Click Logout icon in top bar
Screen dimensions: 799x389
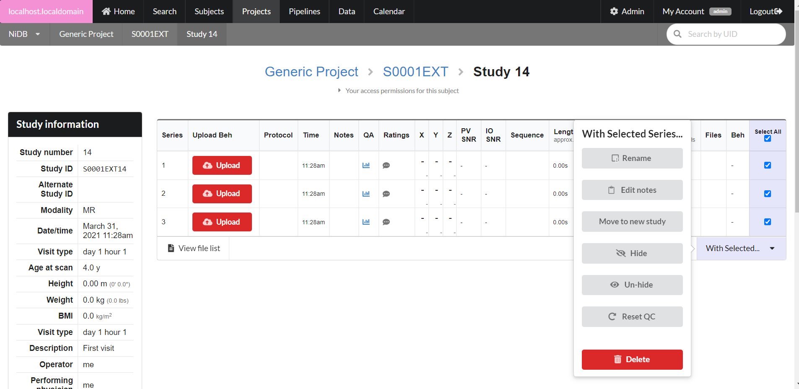point(778,11)
